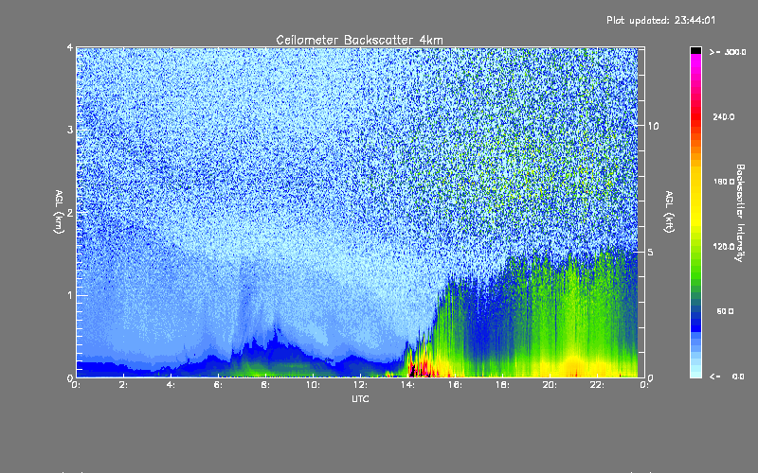Click the magenta band of the colorbar
This screenshot has height=473, width=758.
click(695, 62)
